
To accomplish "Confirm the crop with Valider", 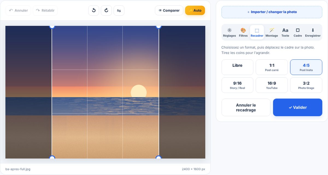I will (298, 107).
